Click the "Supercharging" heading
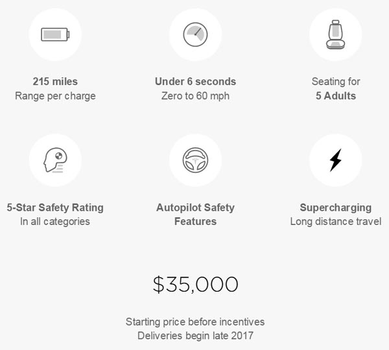This screenshot has width=389, height=350. 335,208
